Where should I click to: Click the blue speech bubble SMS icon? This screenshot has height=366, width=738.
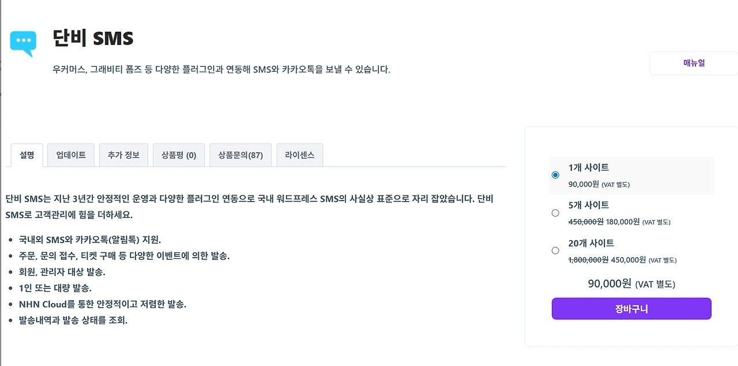tap(23, 43)
